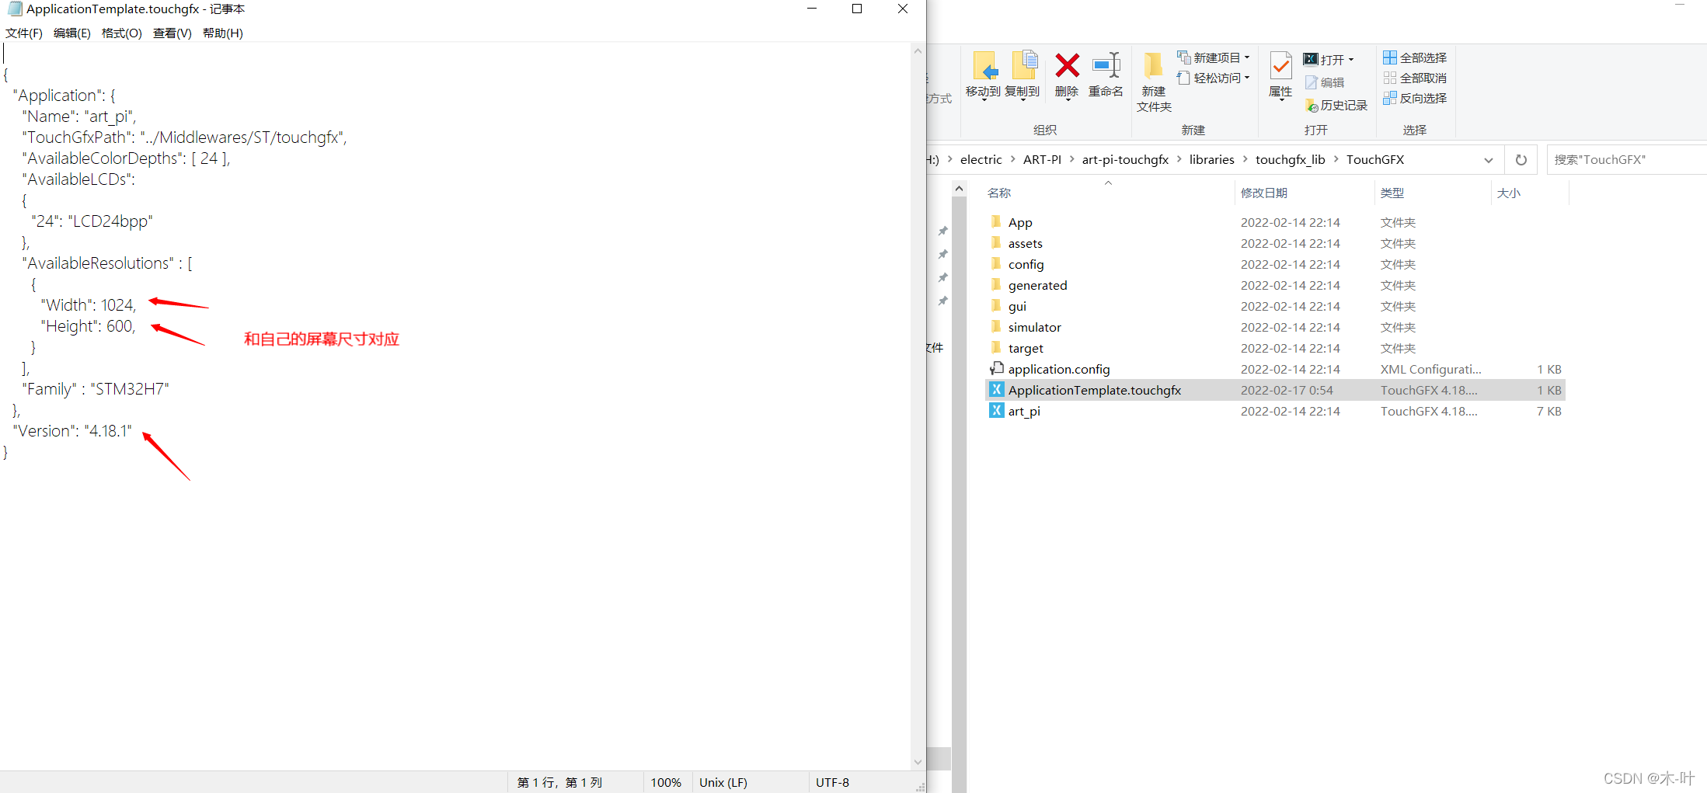The height and width of the screenshot is (793, 1707).
Task: Click the Open button dropdown in ribbon
Action: (1329, 60)
